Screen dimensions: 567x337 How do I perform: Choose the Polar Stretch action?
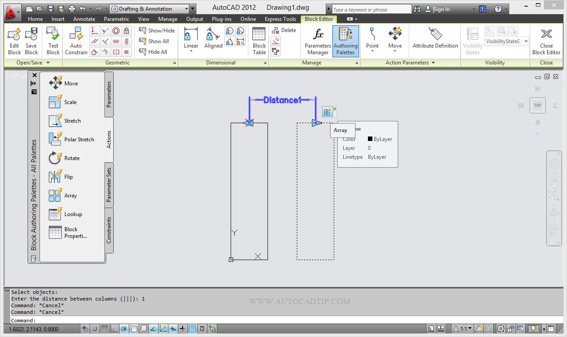71,139
